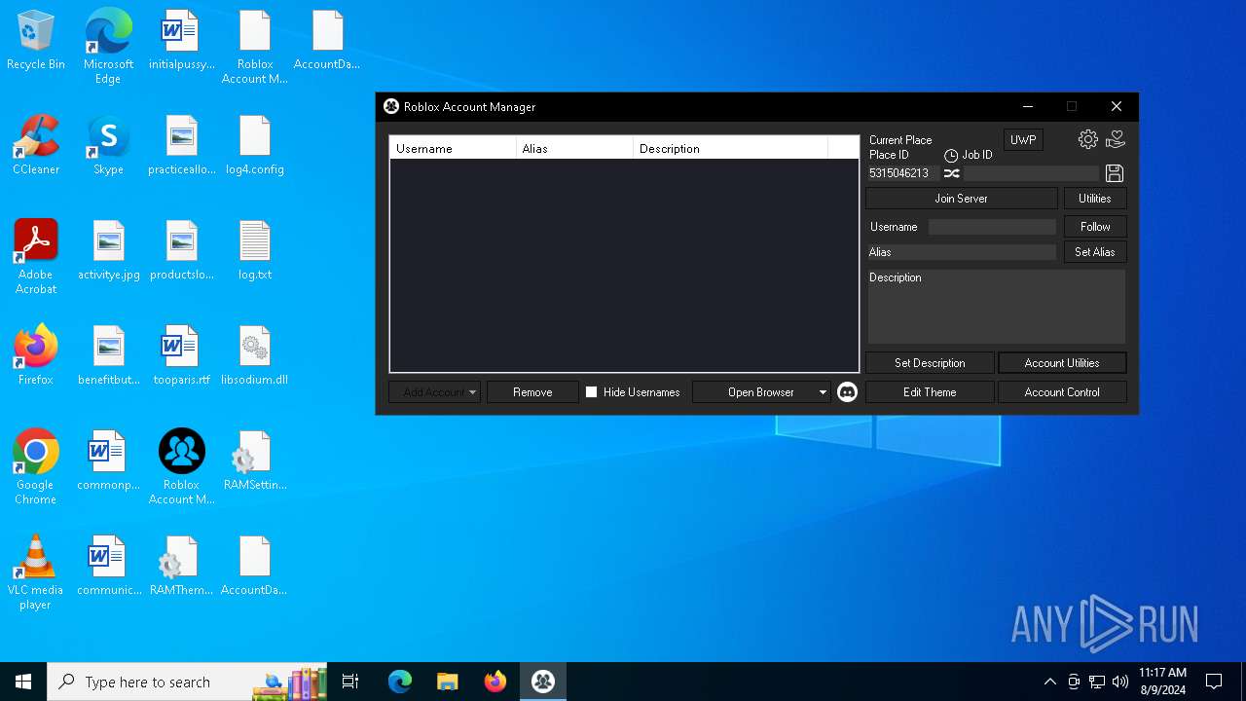Viewport: 1246px width, 701px height.
Task: Click the Username input field
Action: pyautogui.click(x=992, y=227)
